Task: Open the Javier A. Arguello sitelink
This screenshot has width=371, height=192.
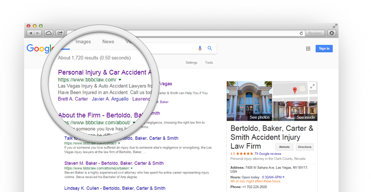Action: point(110,99)
